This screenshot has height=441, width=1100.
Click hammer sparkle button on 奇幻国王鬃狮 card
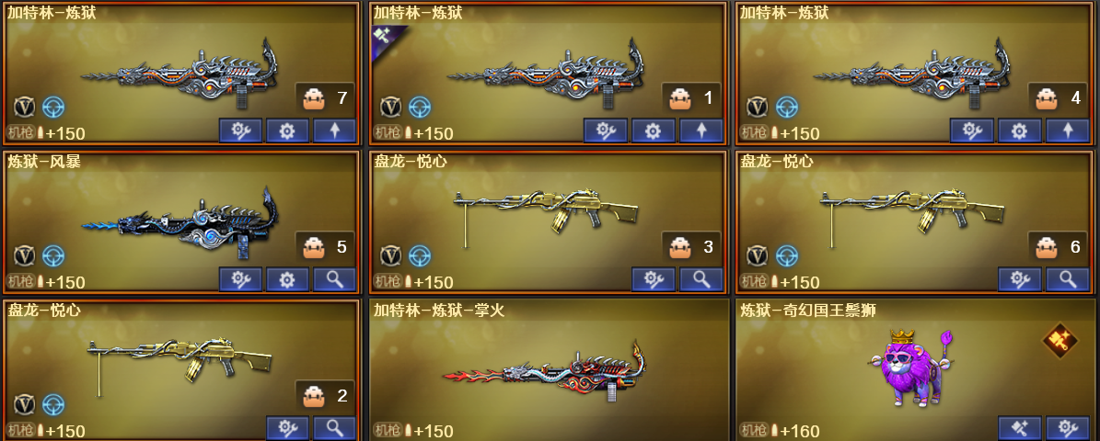1019,428
